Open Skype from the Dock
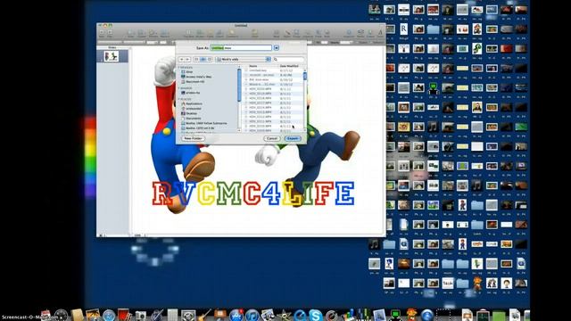 pos(315,315)
